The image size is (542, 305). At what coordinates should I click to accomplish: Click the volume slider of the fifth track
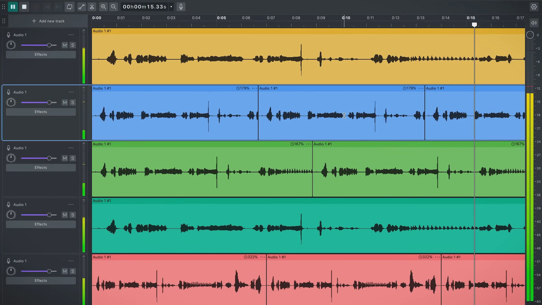click(x=49, y=271)
